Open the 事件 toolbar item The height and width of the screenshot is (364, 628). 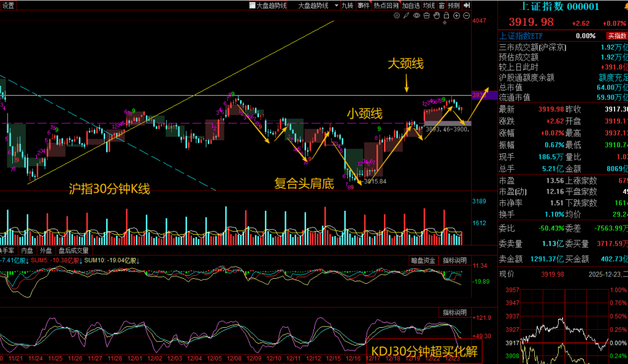tap(364, 6)
